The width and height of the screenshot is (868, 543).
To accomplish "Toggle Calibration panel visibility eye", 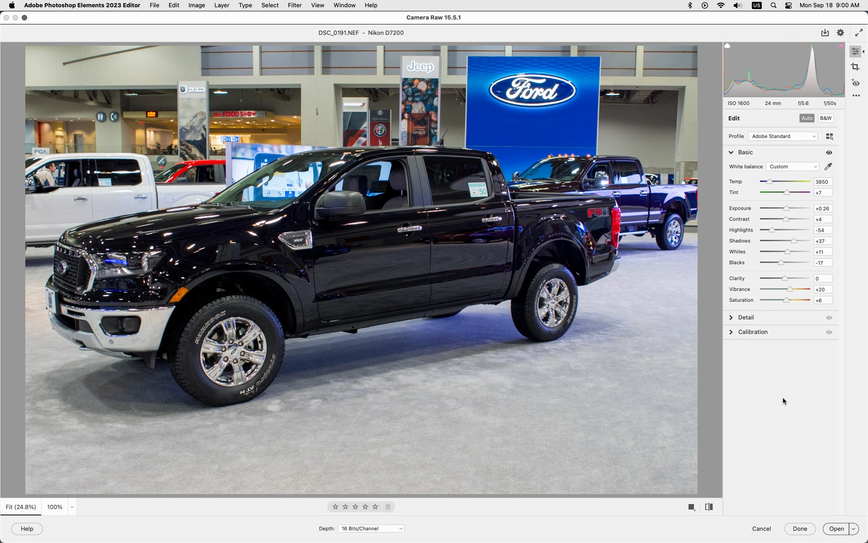I will pos(829,332).
